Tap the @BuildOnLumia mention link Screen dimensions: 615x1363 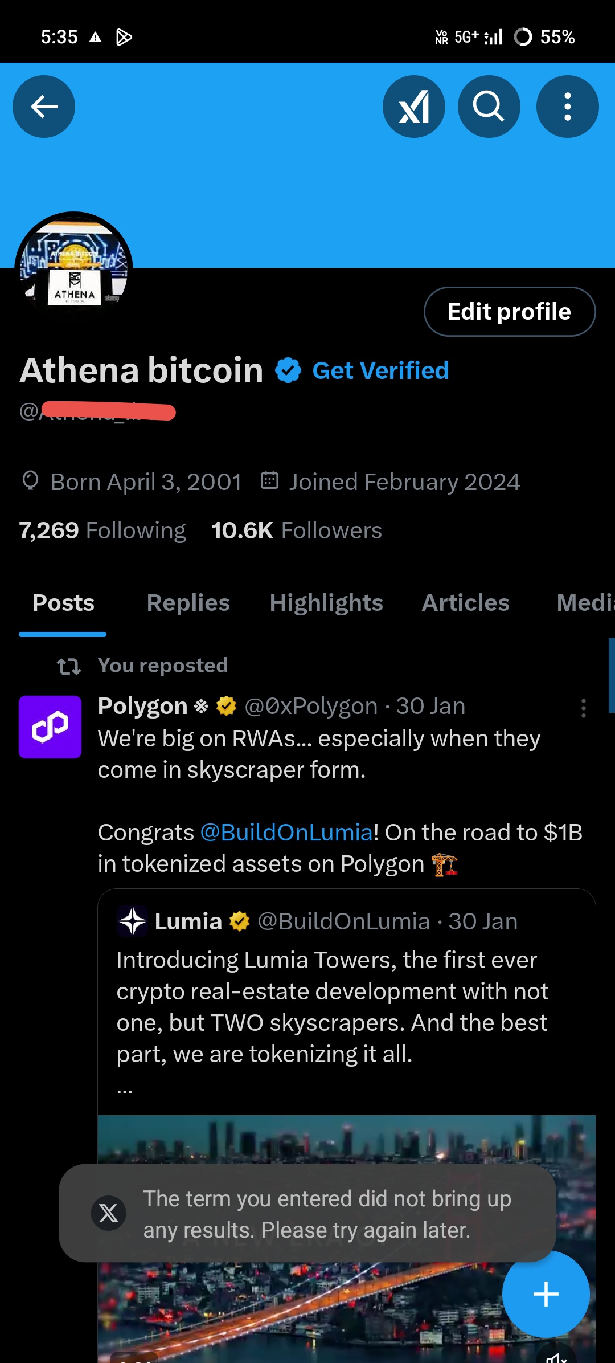click(x=286, y=833)
